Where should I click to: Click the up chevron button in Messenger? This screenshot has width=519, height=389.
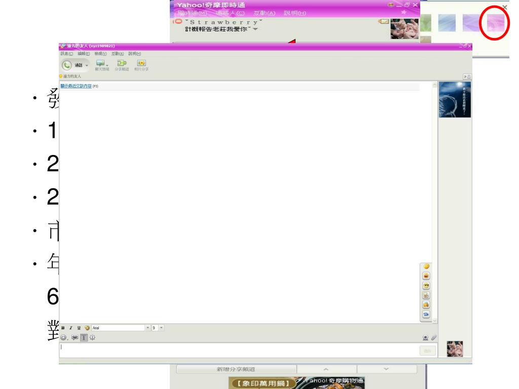point(326,369)
